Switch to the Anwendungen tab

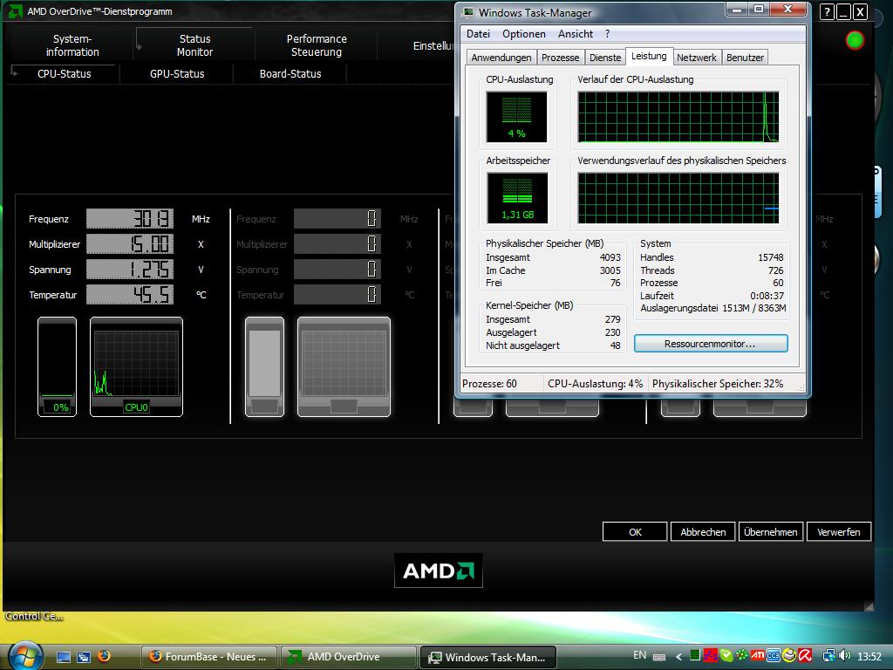pos(501,58)
